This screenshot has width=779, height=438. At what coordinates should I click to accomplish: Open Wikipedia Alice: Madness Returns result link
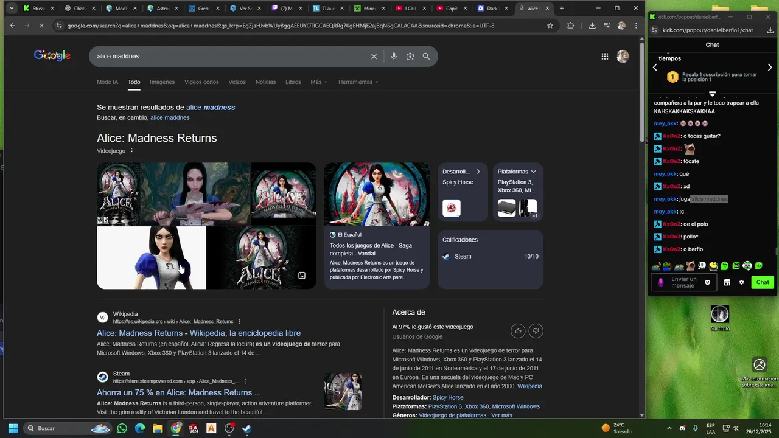pyautogui.click(x=199, y=333)
